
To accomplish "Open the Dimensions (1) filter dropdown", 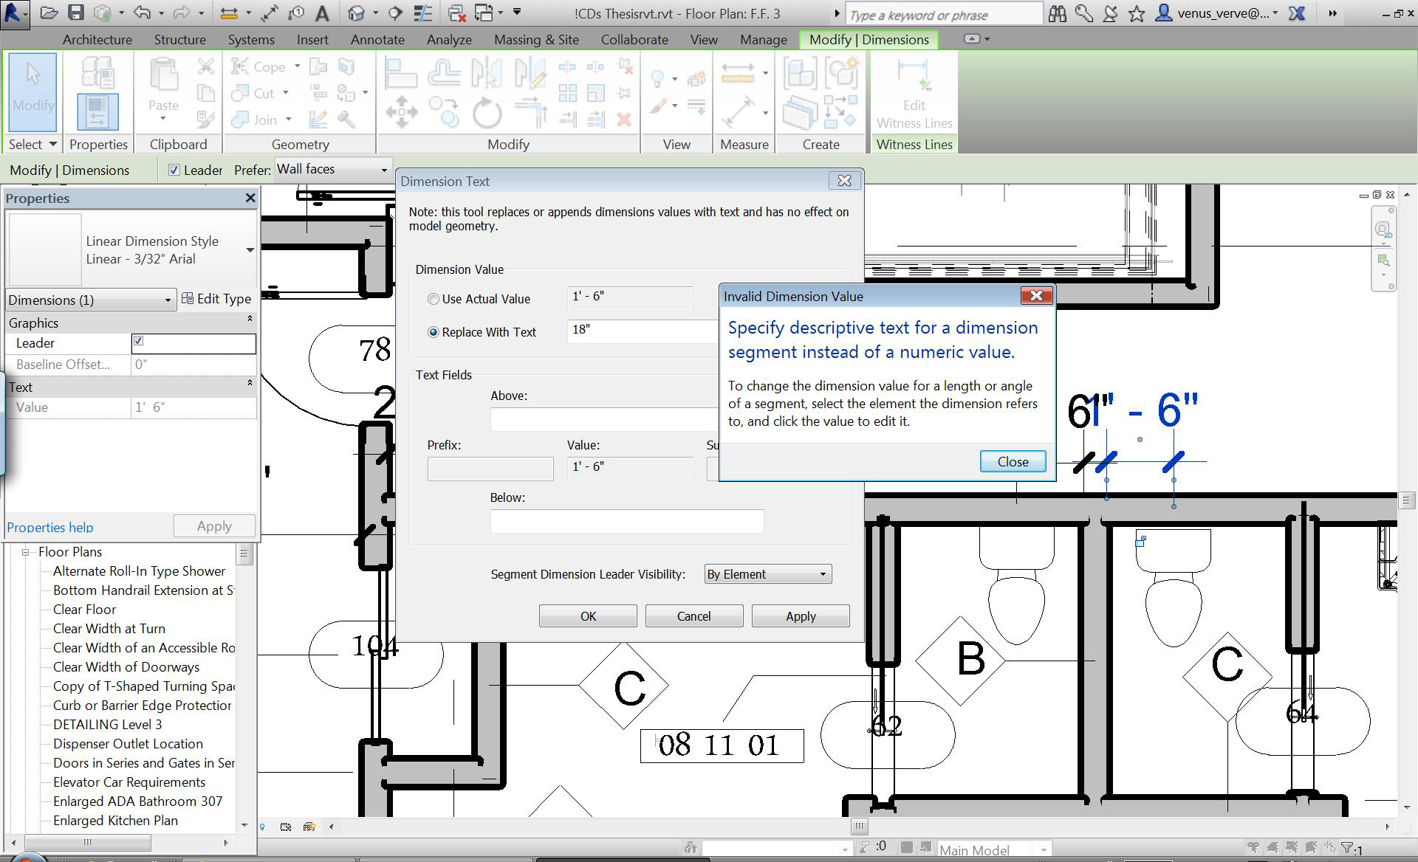I will pos(90,300).
